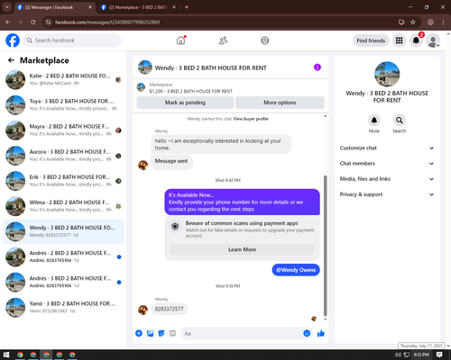Open the apps grid menu icon
451x360 pixels.
click(399, 40)
